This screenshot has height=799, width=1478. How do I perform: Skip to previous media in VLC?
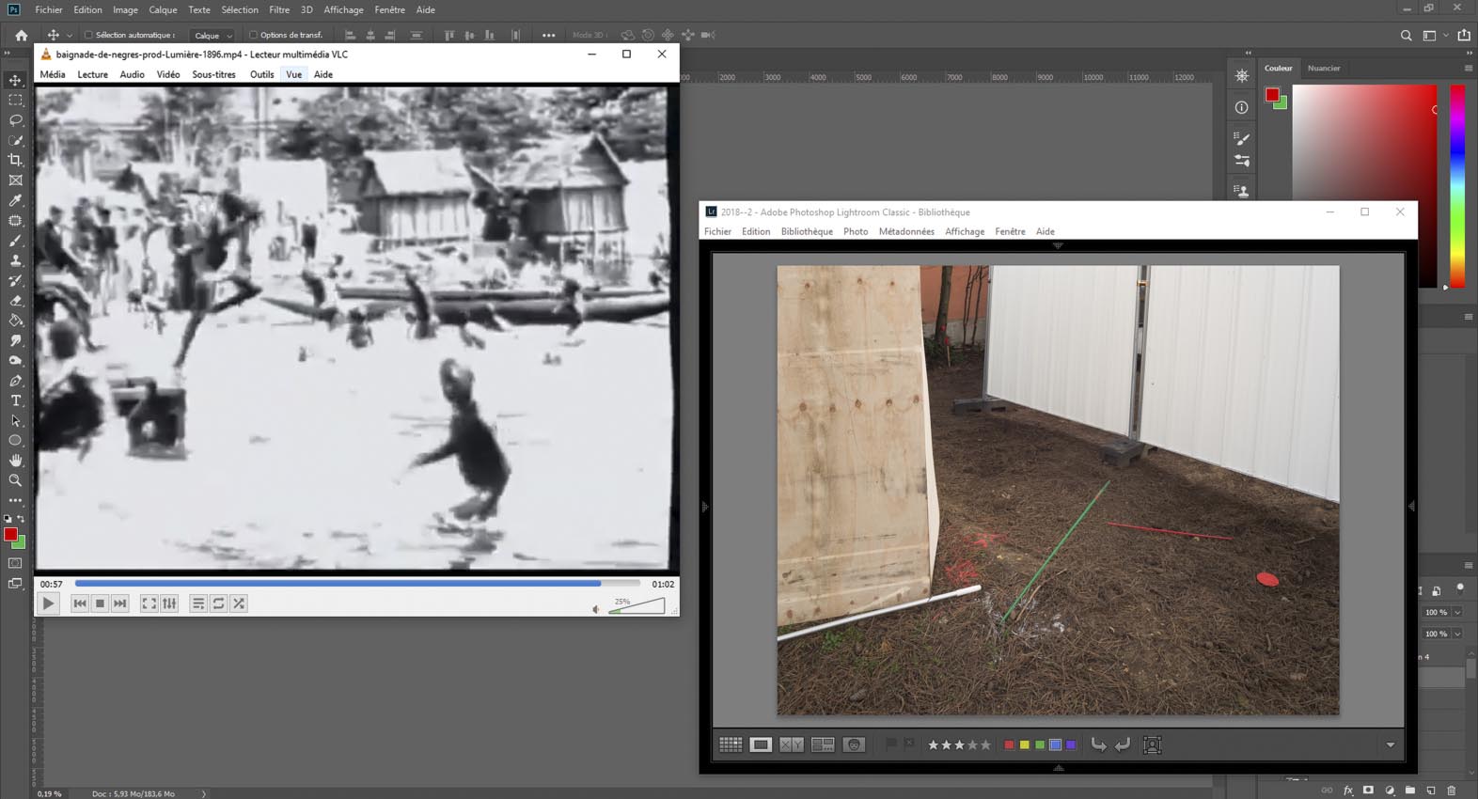(79, 603)
